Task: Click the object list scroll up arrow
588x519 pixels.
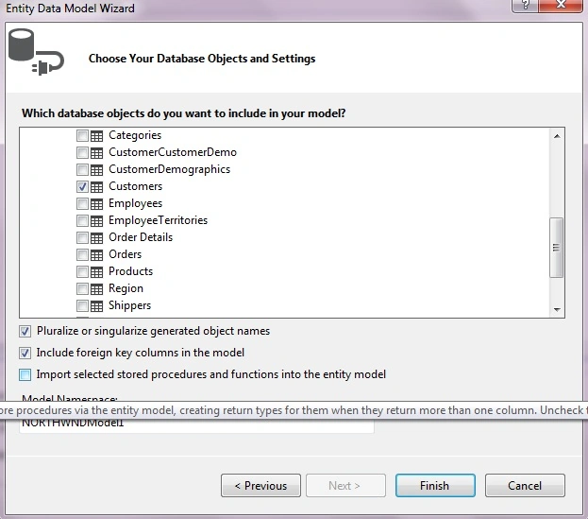Action: (557, 136)
